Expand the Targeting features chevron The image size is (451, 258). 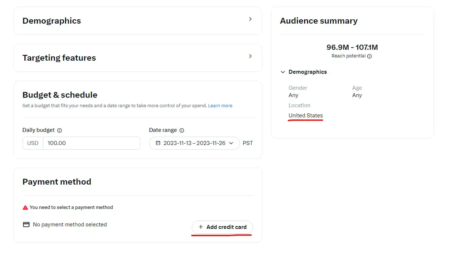tap(250, 56)
